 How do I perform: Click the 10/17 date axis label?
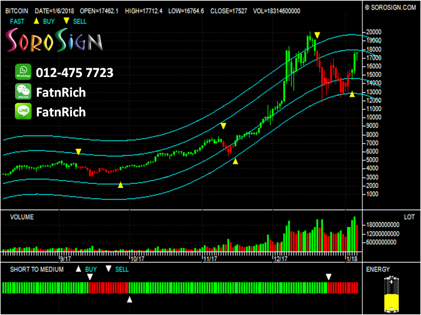point(137,259)
